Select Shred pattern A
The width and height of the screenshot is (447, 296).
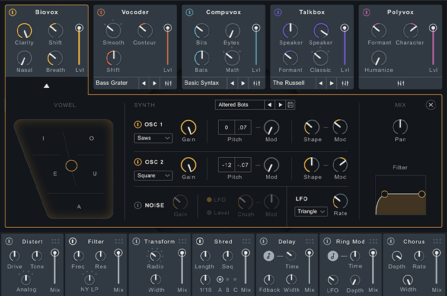point(220,279)
